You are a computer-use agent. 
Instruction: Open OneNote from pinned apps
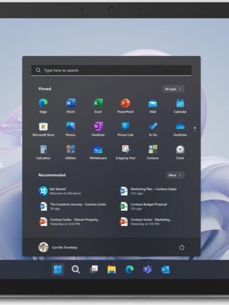click(98, 129)
